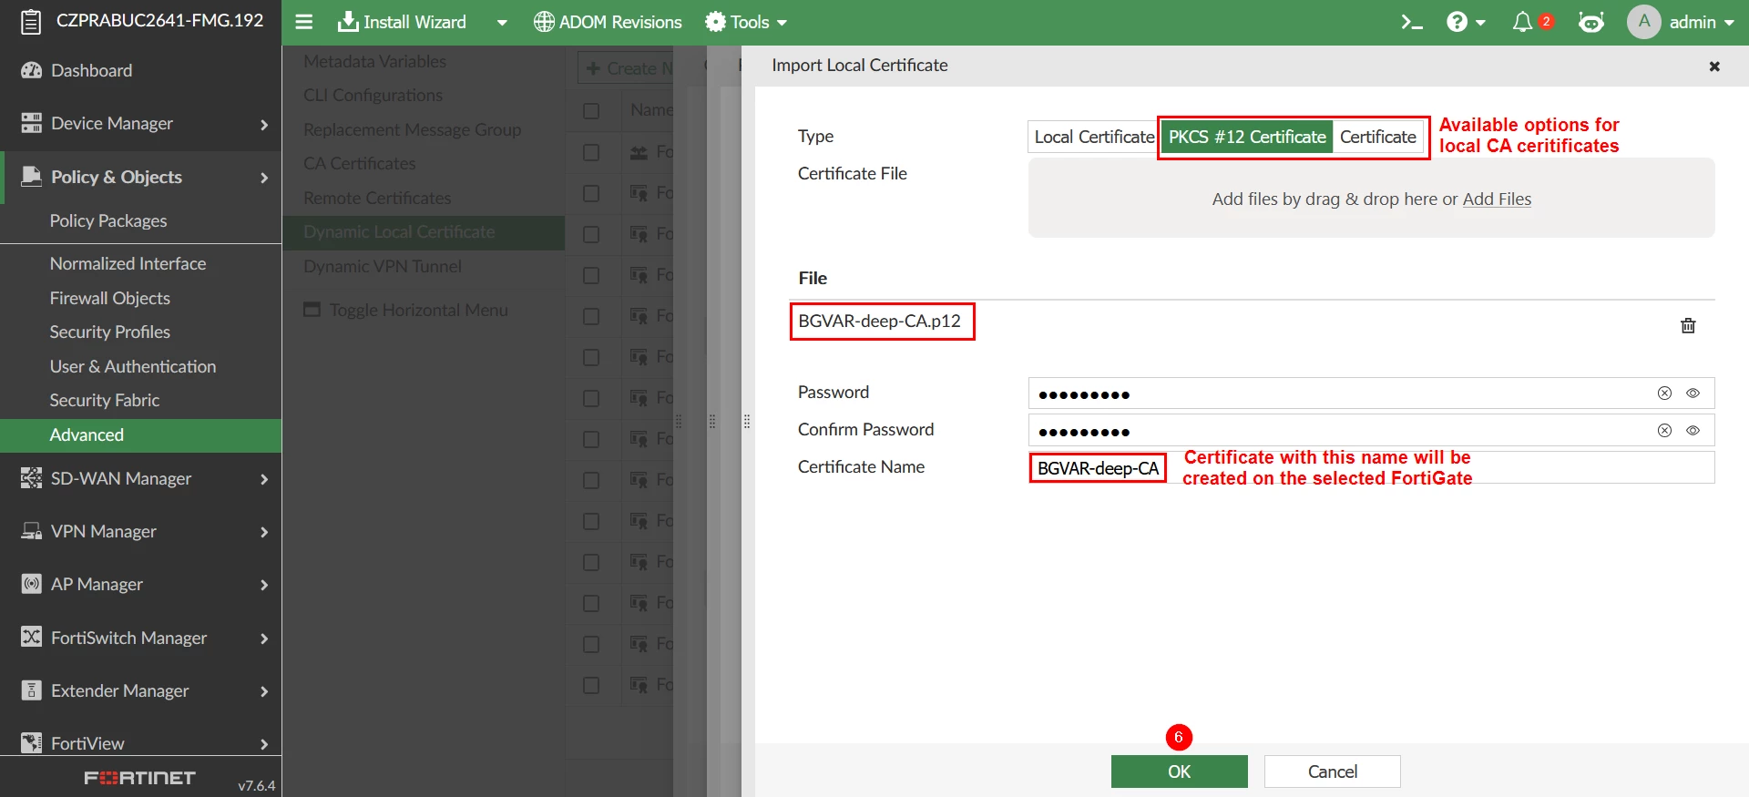This screenshot has width=1749, height=797.
Task: Expand AP Manager submenu arrow
Action: point(264,585)
